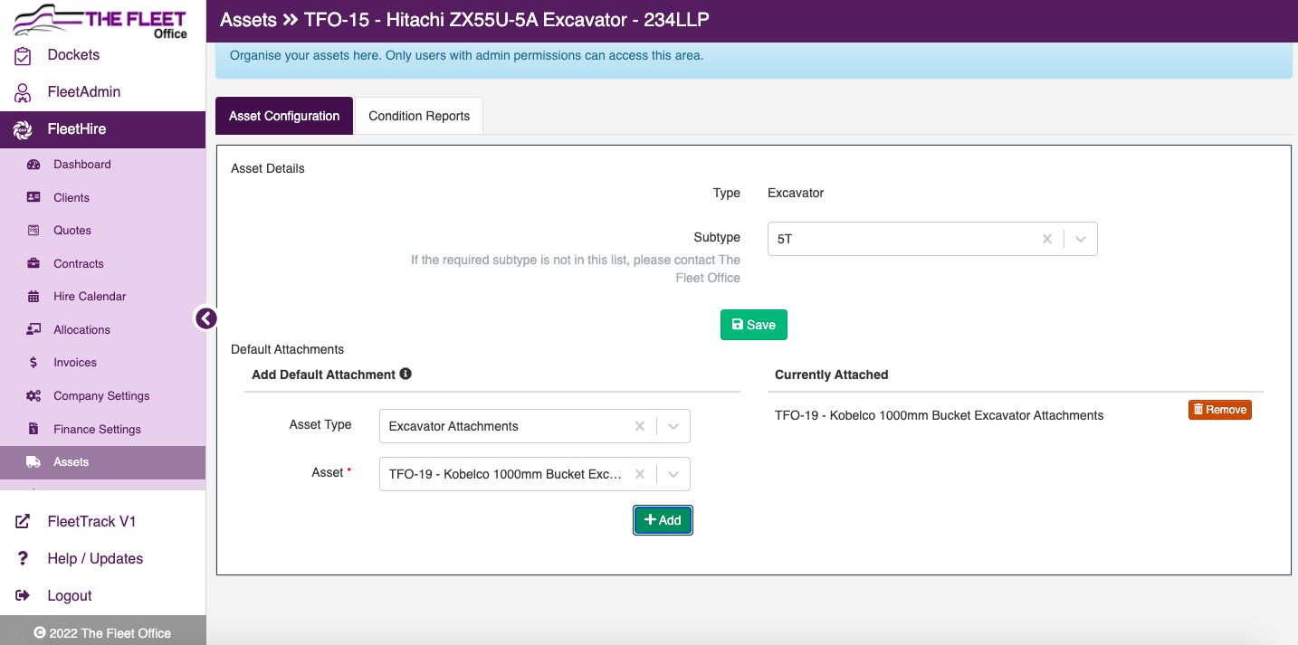
Task: Clear the selected TFO-19 asset
Action: 640,474
